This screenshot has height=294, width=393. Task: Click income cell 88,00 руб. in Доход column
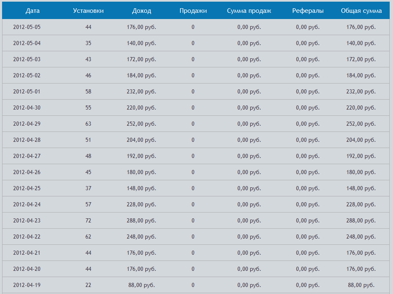(142, 285)
